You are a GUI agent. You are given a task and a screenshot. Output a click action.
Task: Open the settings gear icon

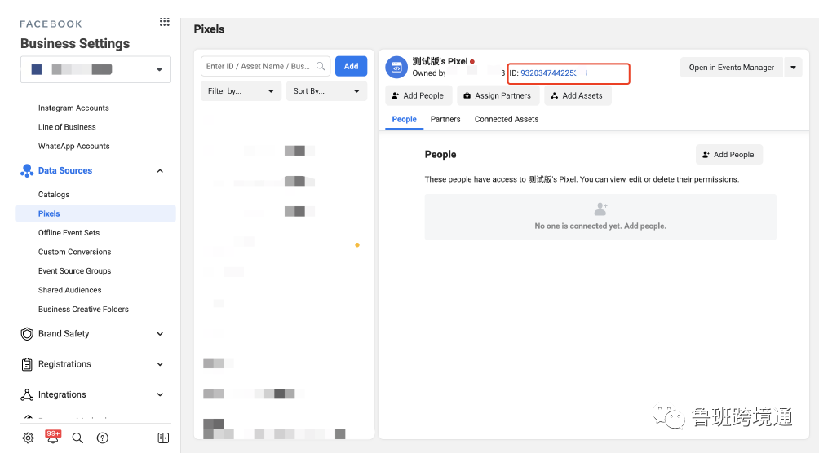(x=29, y=438)
